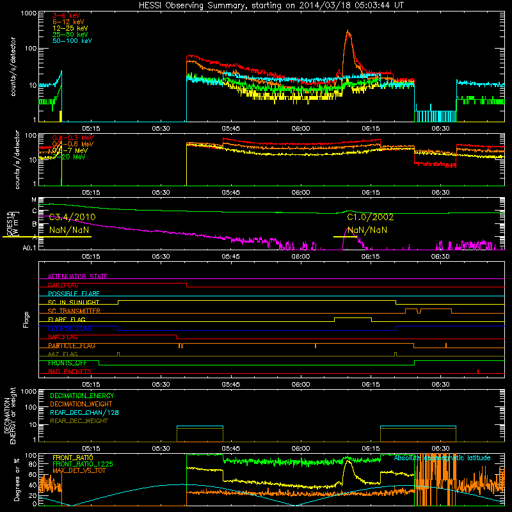Select the 3-6 keV legend label

(67, 15)
